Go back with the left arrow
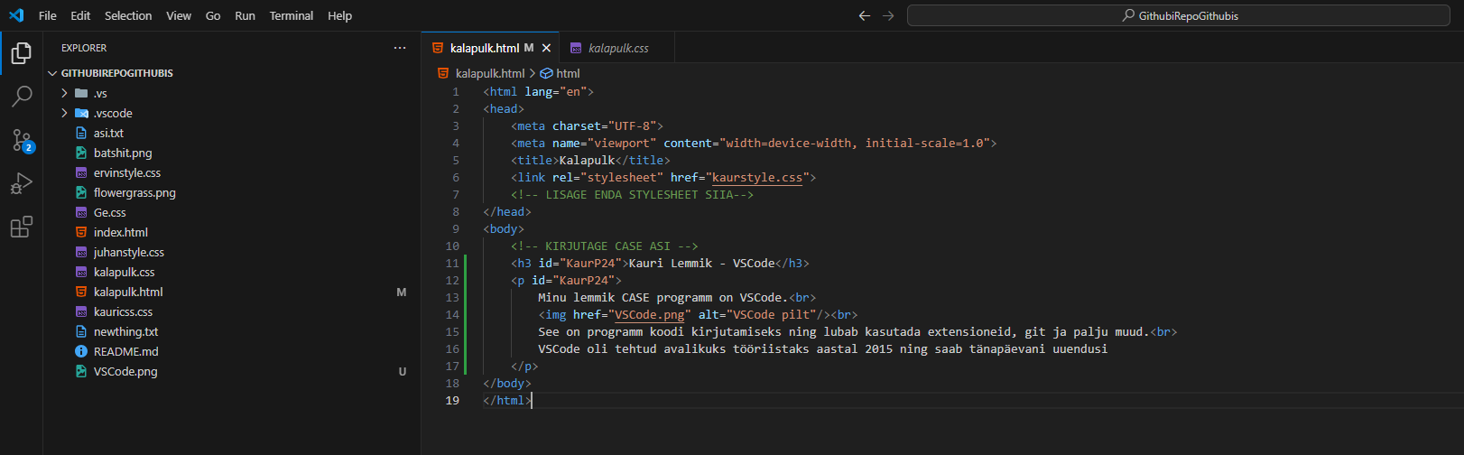Image resolution: width=1464 pixels, height=455 pixels. (x=865, y=15)
